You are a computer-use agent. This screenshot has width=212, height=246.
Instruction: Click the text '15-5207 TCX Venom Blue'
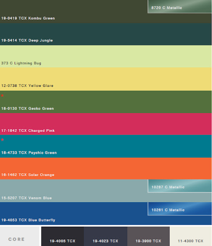point(27,198)
